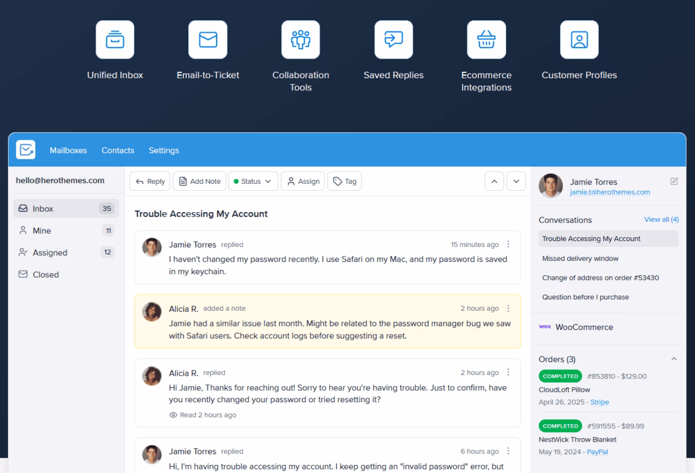Open the Settings menu
Screen dimensions: 695x473
[164, 150]
